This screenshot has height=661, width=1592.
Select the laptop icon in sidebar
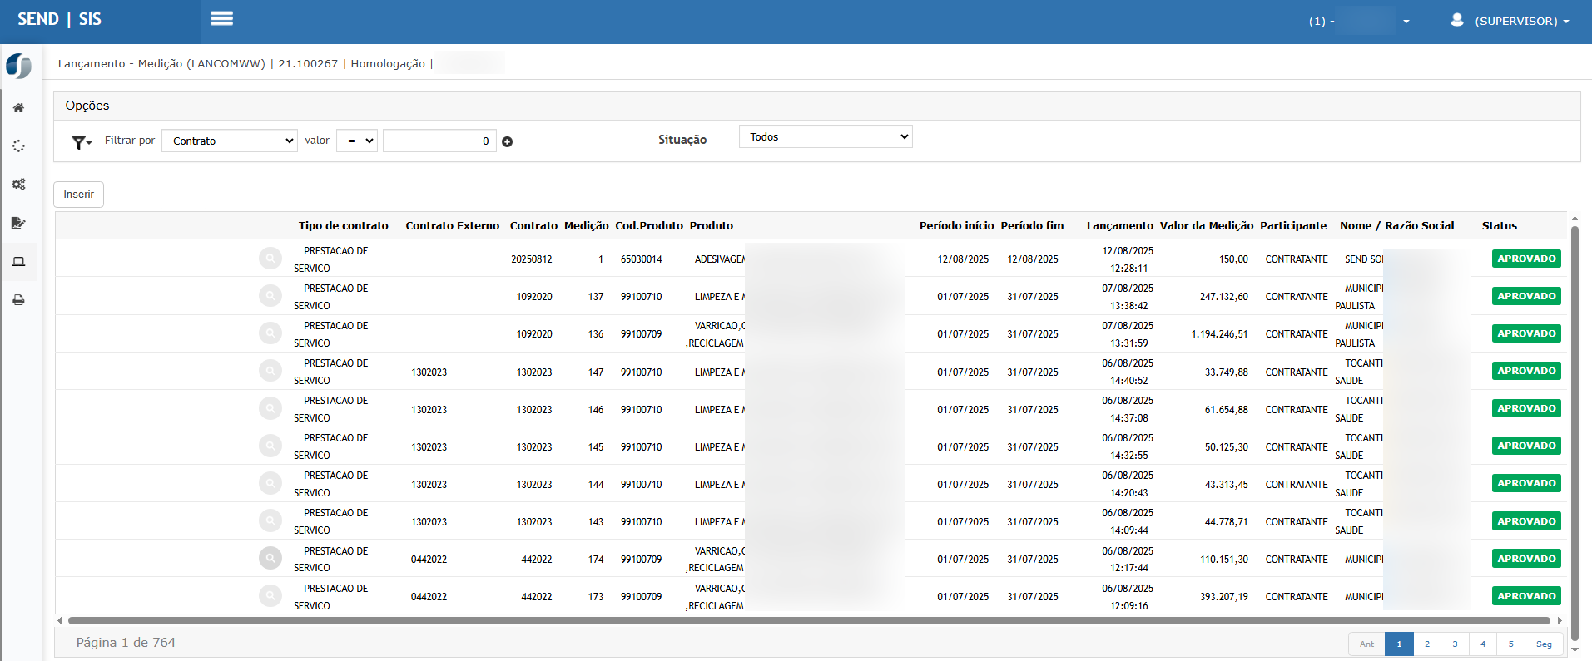(x=18, y=262)
